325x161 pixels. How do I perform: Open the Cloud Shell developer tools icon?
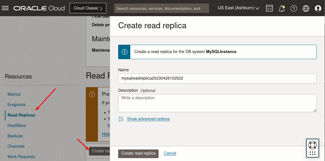click(269, 8)
